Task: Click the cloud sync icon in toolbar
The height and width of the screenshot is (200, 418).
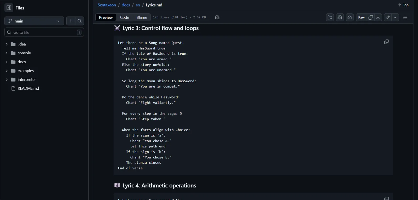Action: (350, 18)
